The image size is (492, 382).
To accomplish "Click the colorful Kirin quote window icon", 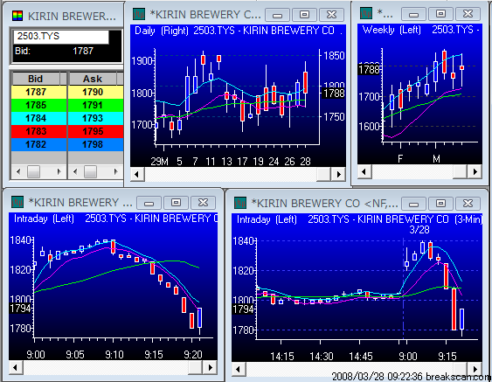I will (x=17, y=16).
